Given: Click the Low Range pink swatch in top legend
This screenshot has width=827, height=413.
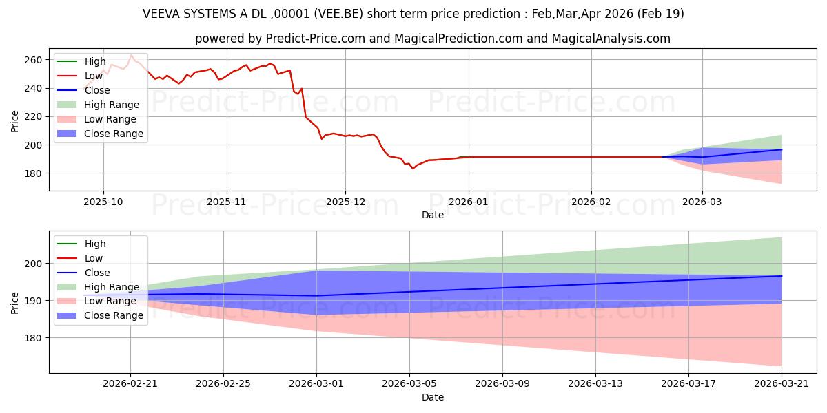Looking at the screenshot, I should pyautogui.click(x=70, y=119).
